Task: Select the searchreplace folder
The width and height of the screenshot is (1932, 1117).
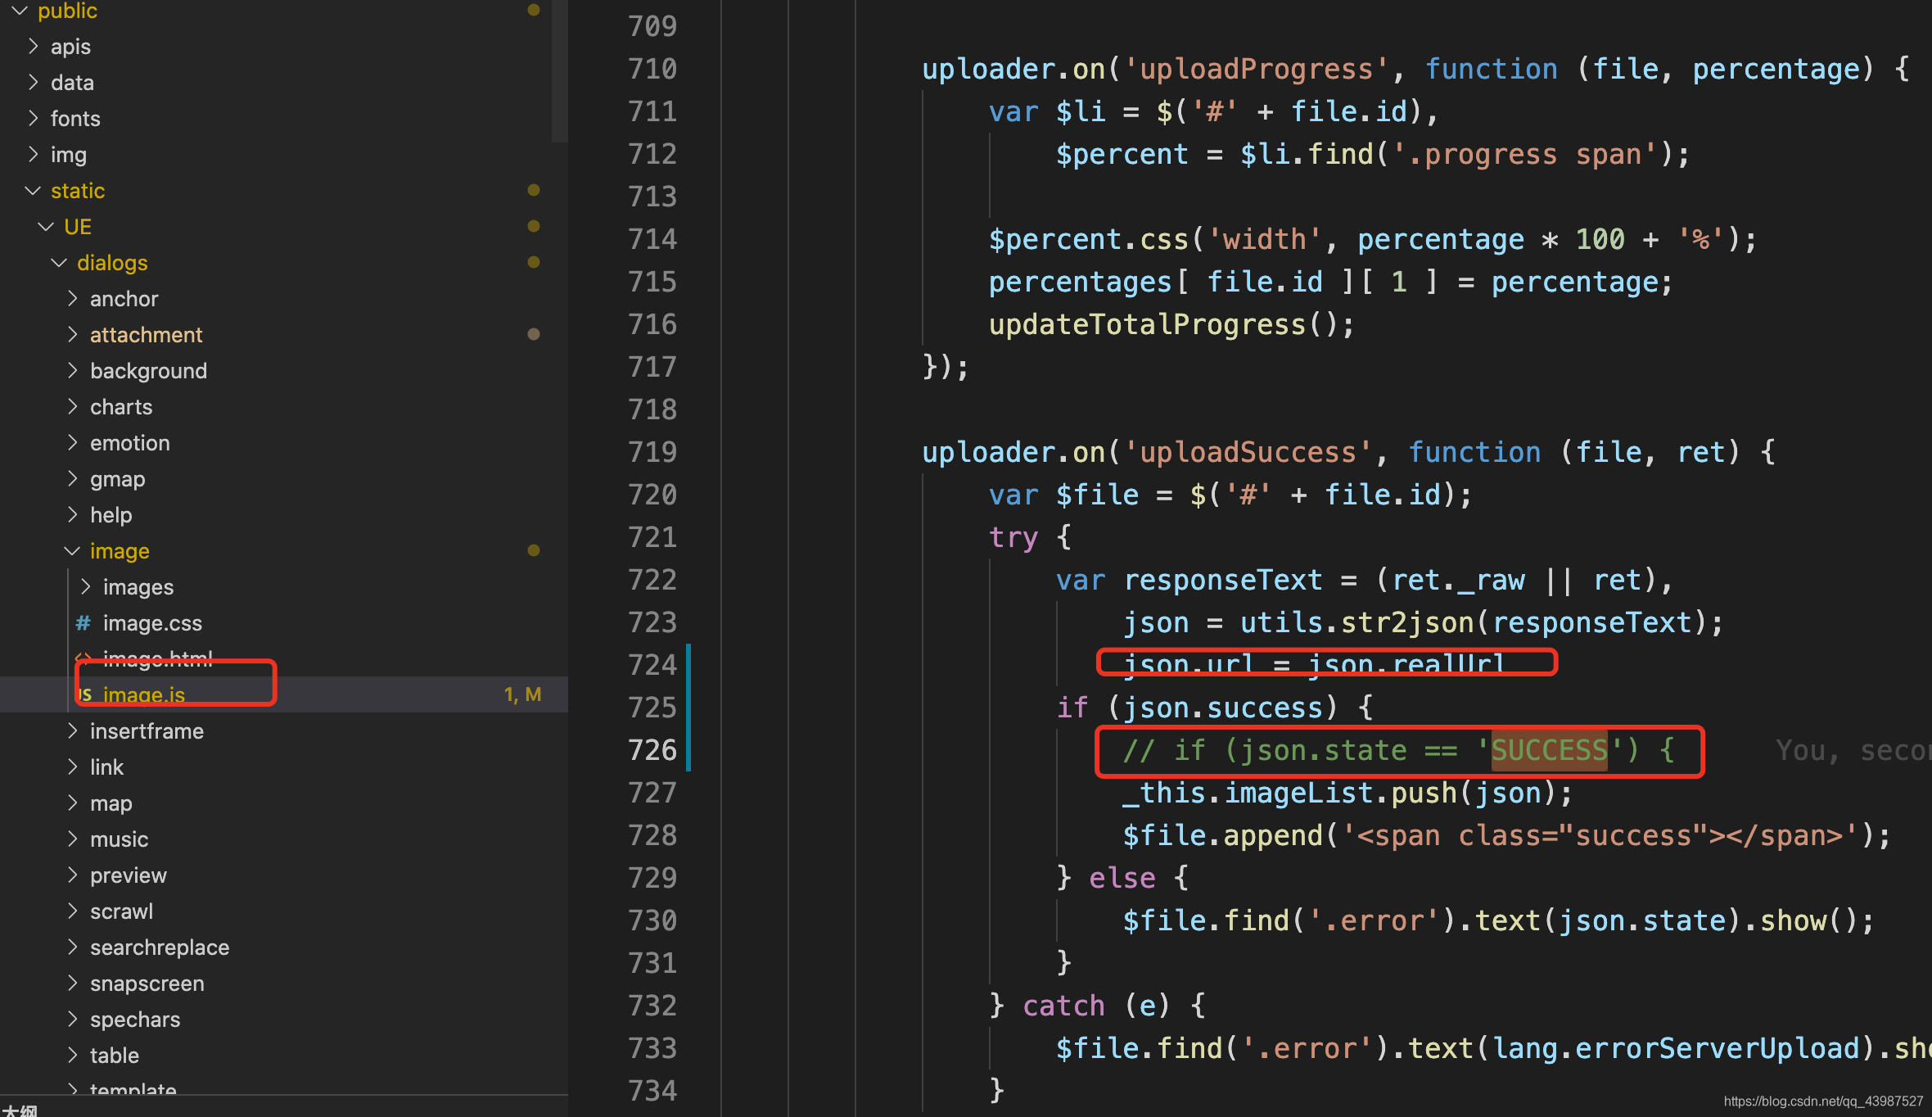Action: (x=160, y=947)
